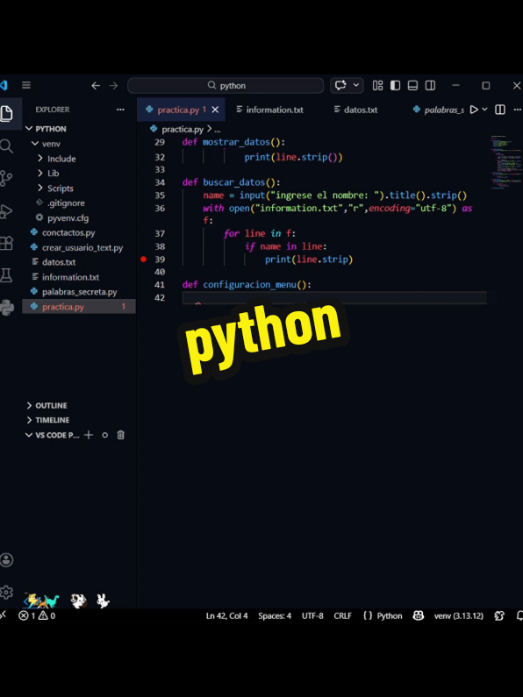Image resolution: width=523 pixels, height=697 pixels.
Task: Toggle the secondary side bar
Action: 430,85
